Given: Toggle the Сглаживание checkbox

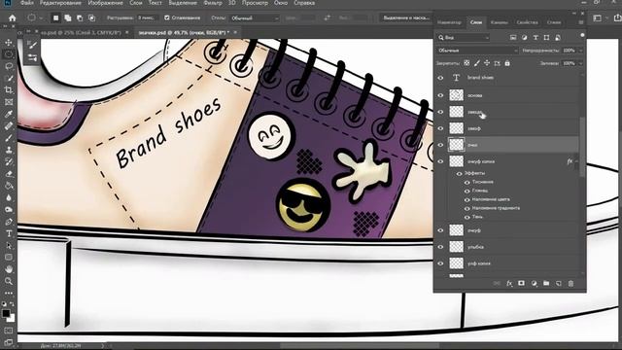Looking at the screenshot, I should (x=167, y=17).
